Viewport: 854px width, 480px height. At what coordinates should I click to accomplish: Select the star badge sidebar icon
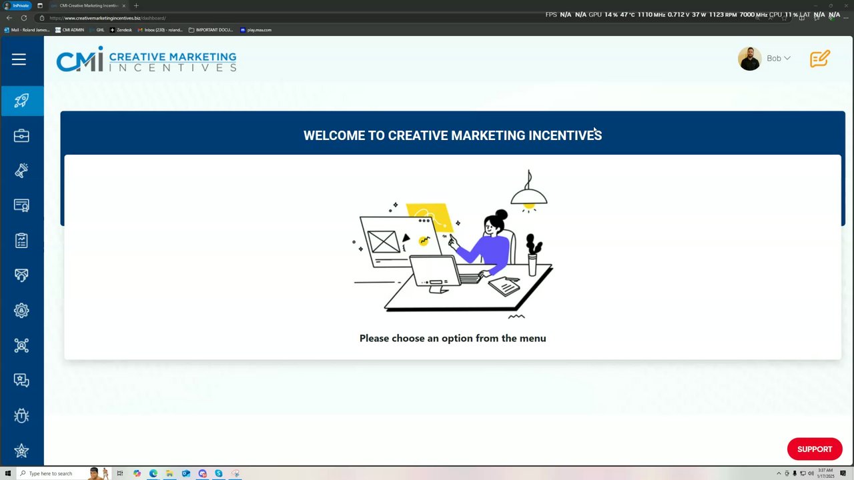click(21, 451)
